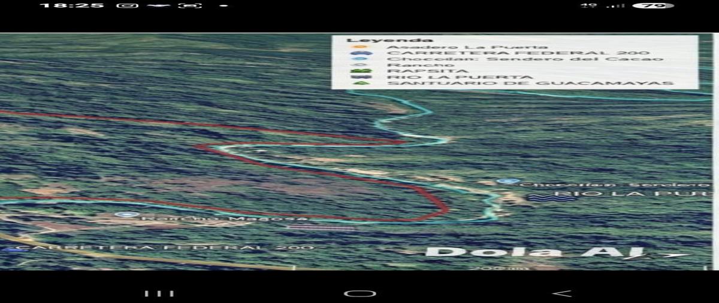The image size is (719, 303).
Task: Click the 'Chocolan Sendero' map label
Action: pos(615,185)
